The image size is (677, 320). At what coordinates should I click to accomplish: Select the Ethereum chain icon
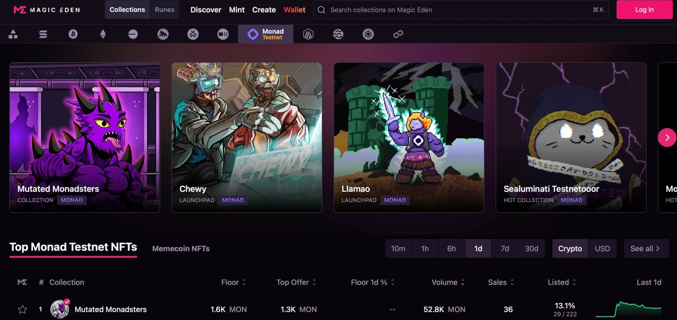click(x=103, y=34)
